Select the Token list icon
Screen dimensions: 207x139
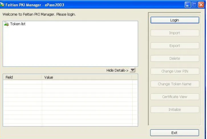pos(6,24)
